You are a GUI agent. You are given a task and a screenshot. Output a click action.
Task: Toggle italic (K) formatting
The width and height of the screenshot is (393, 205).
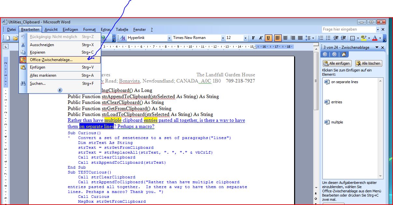click(x=261, y=38)
